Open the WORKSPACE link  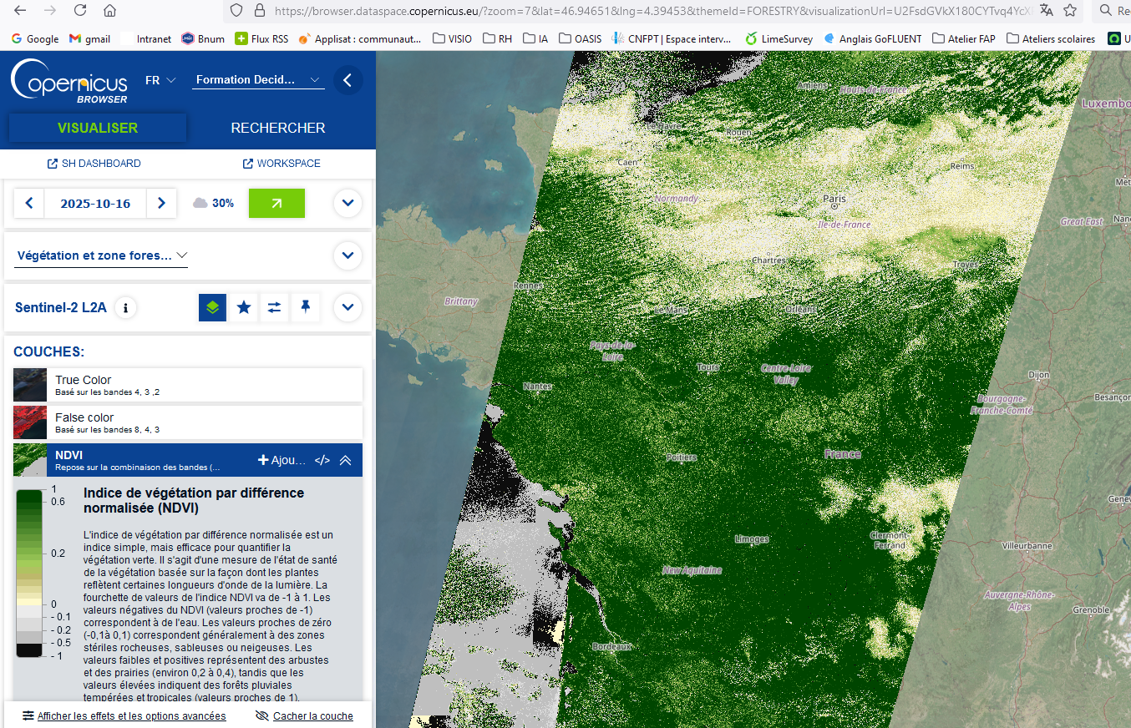click(281, 164)
